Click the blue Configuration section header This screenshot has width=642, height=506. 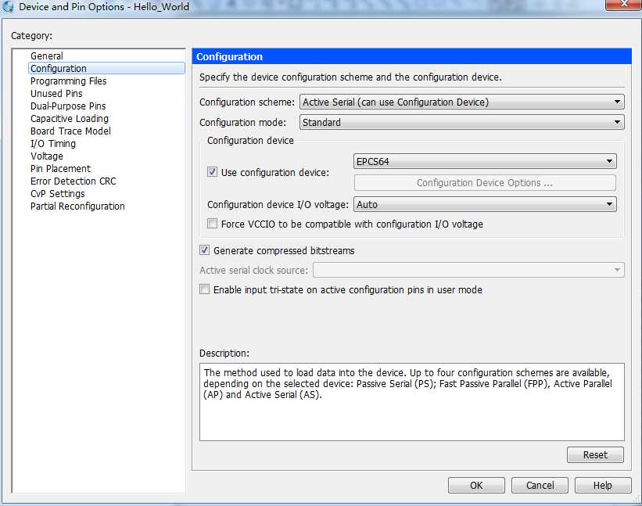click(x=412, y=56)
